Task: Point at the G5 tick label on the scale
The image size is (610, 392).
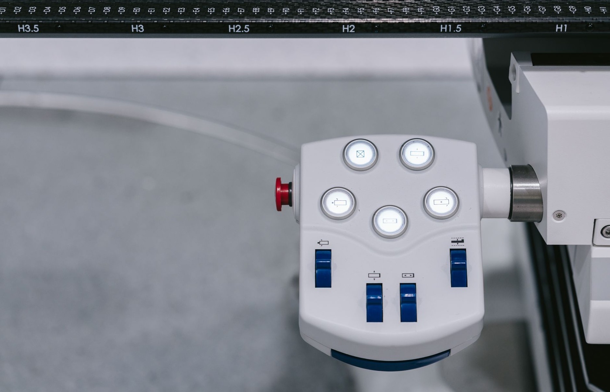Action: 512,9
